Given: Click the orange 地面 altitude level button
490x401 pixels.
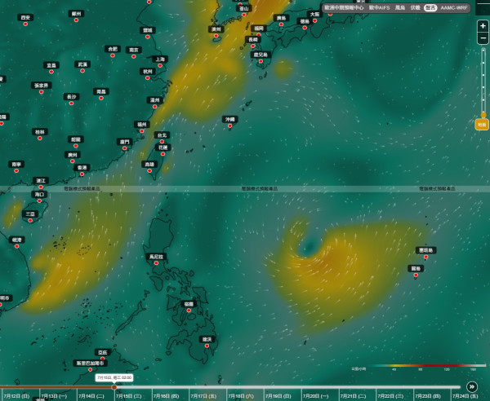Looking at the screenshot, I should pos(482,125).
